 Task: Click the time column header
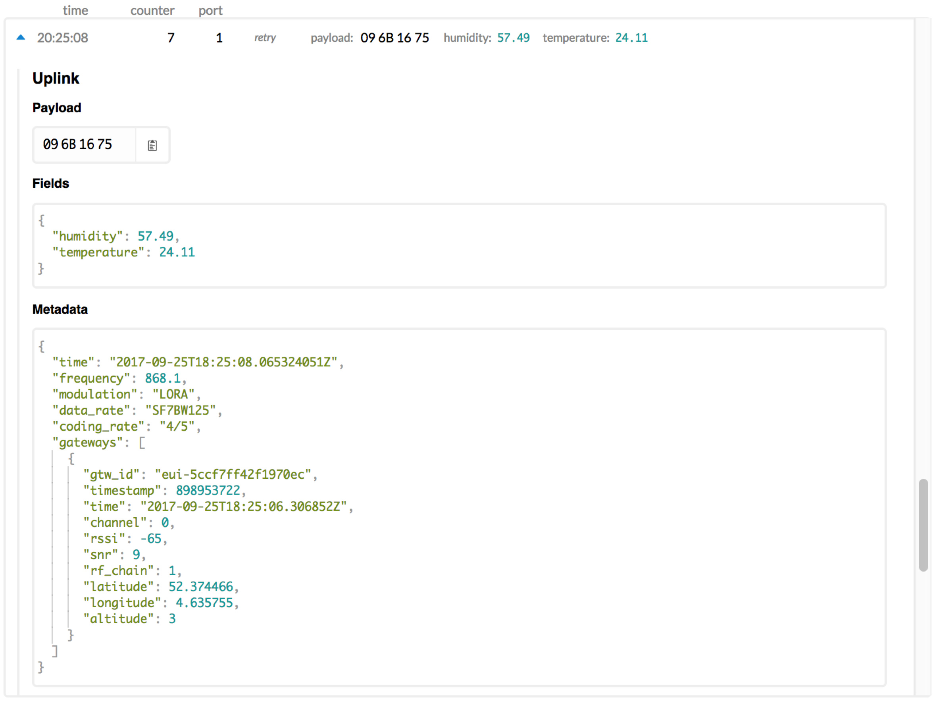pyautogui.click(x=75, y=10)
